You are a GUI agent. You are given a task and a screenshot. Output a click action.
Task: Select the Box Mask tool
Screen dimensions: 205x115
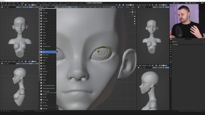(48, 95)
